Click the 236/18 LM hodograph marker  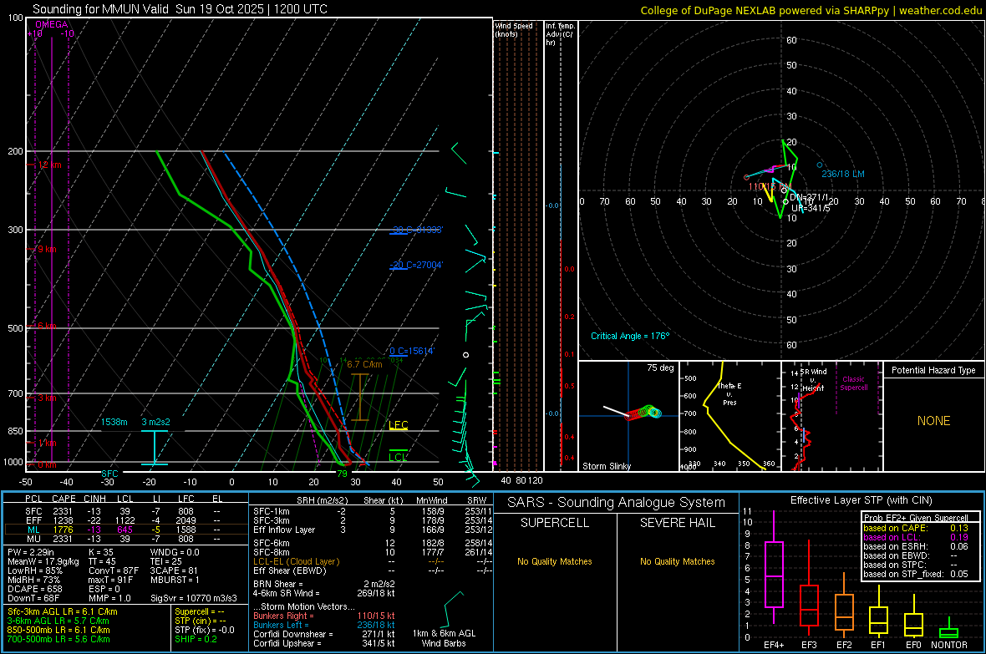click(x=842, y=174)
